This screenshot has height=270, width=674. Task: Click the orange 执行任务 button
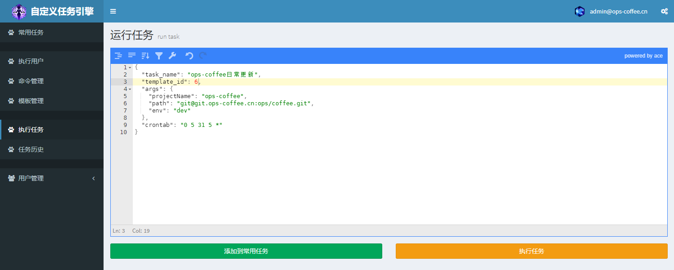click(531, 251)
